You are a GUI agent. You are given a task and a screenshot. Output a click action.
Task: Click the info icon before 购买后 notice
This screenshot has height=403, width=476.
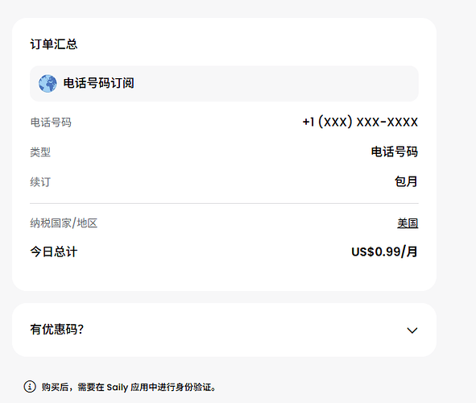(30, 387)
